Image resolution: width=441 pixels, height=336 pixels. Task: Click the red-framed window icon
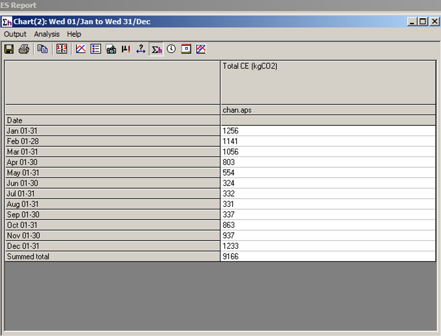click(186, 49)
